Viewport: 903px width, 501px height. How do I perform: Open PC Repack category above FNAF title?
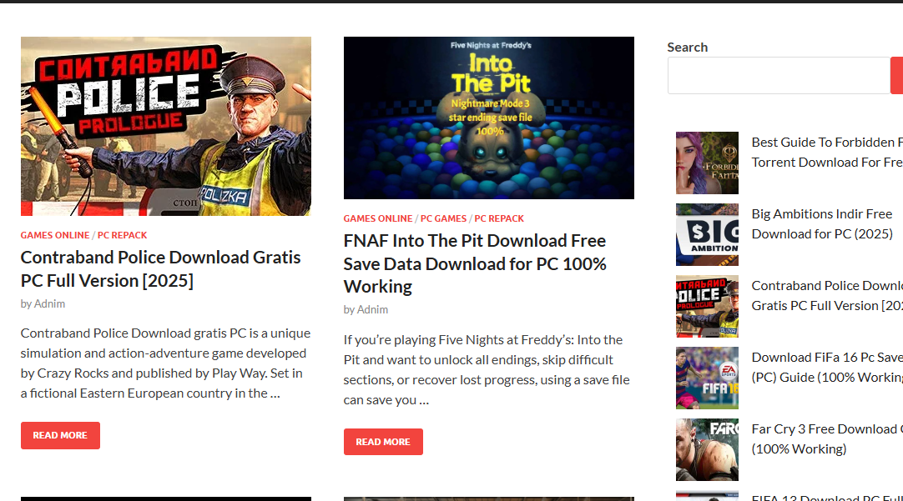(x=499, y=218)
